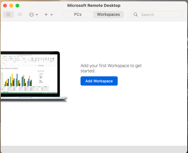The width and height of the screenshot is (188, 153).
Task: Select the Workspaces tab
Action: point(108,15)
